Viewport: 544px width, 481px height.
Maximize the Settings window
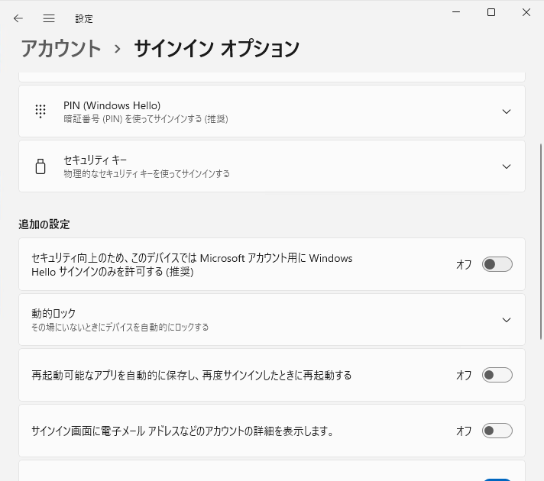click(491, 12)
